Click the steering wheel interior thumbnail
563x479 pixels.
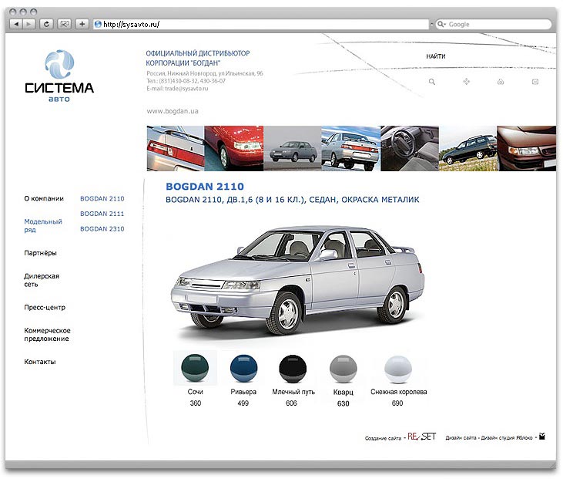[x=410, y=148]
